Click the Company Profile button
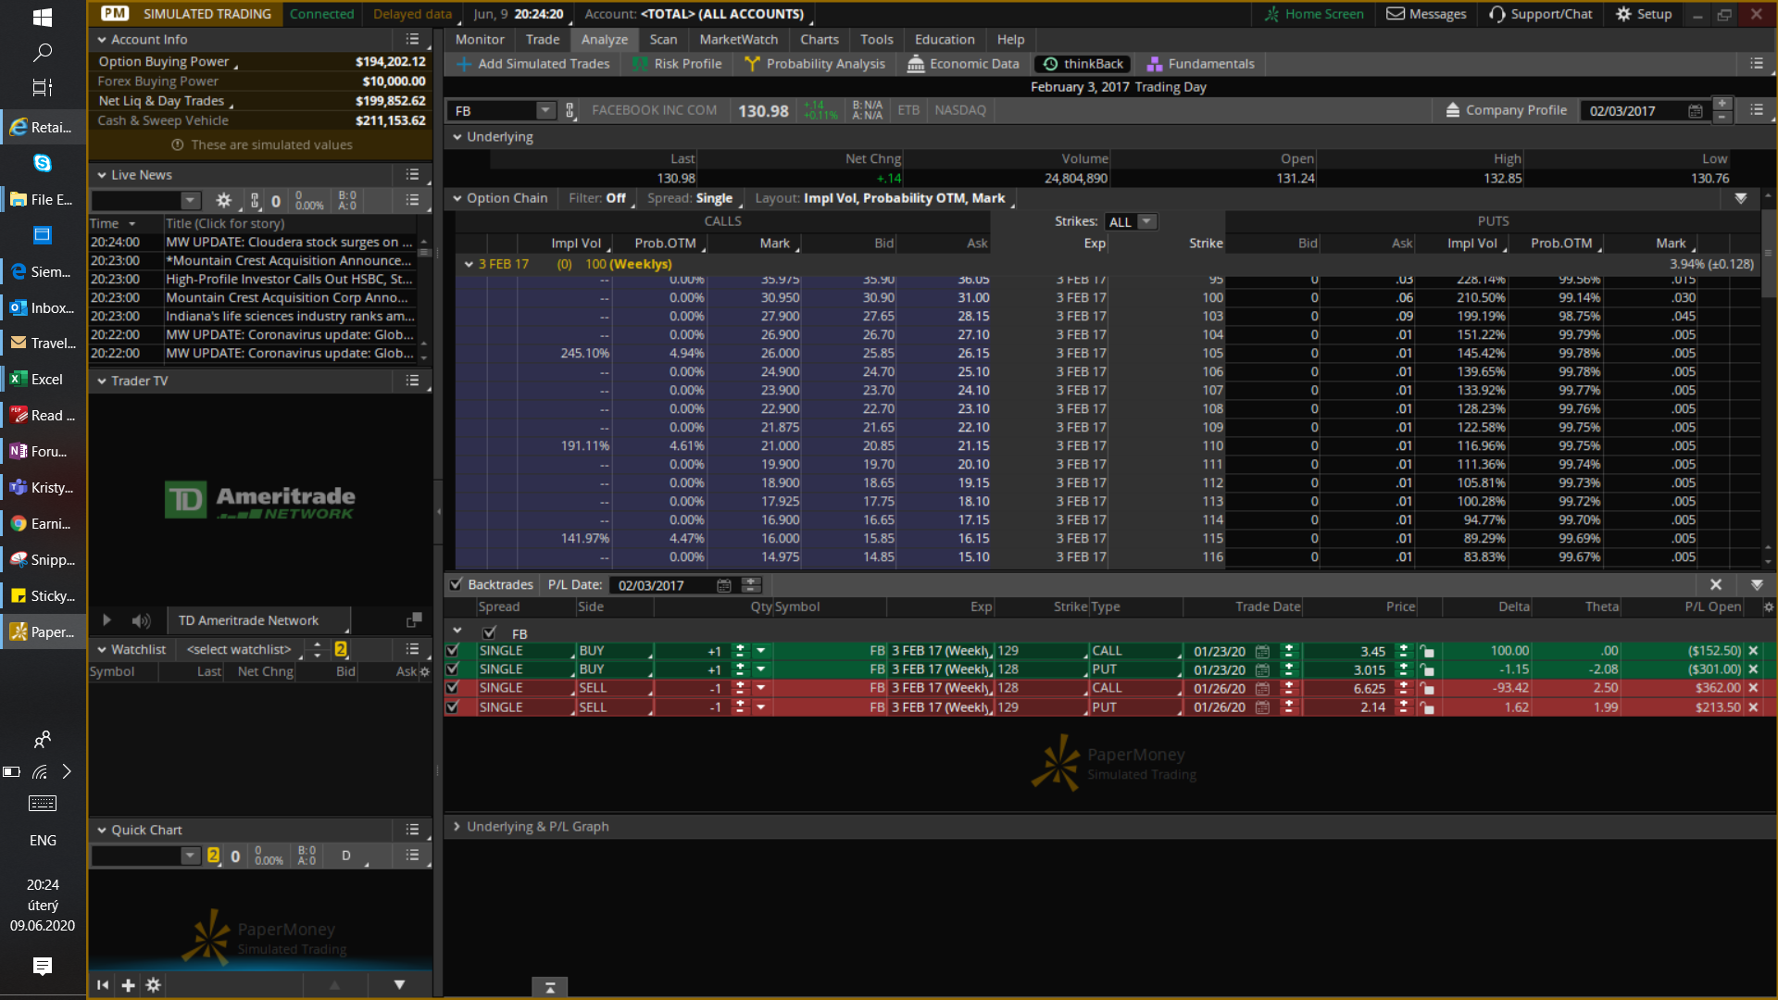 [x=1506, y=110]
